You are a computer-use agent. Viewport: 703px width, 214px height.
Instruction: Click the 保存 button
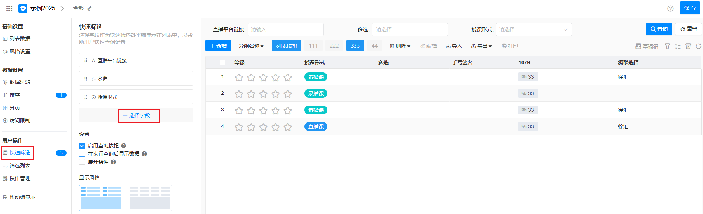689,8
